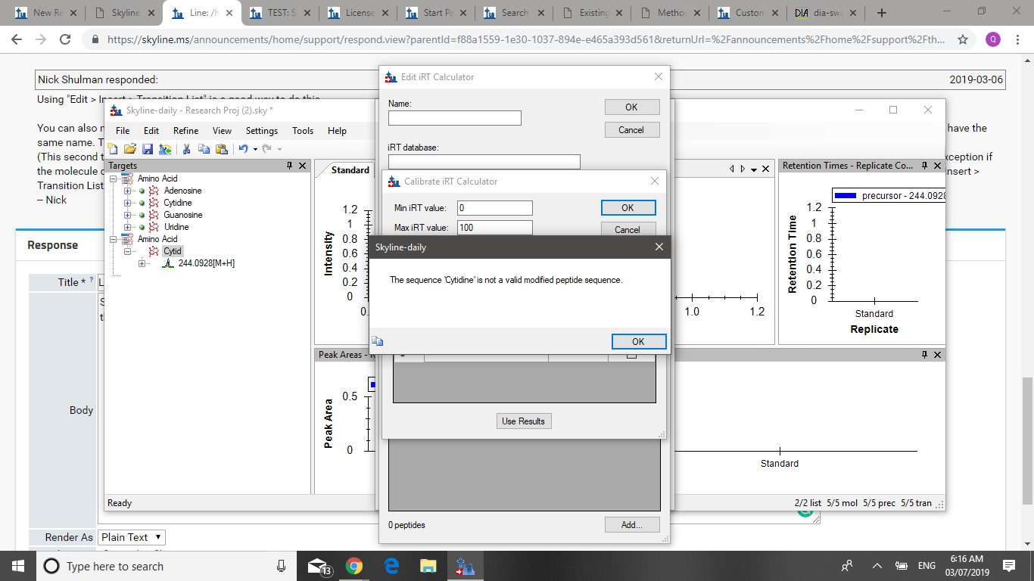Click the Cut scissors icon
This screenshot has height=581, width=1034.
pos(185,149)
